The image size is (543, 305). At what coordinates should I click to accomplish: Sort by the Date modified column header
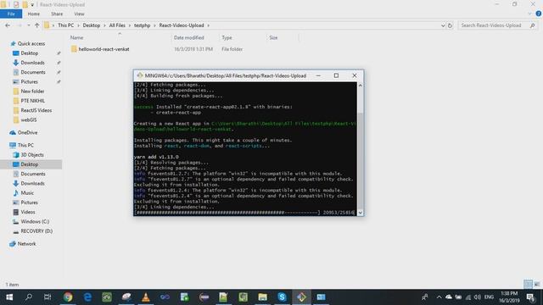(x=188, y=37)
